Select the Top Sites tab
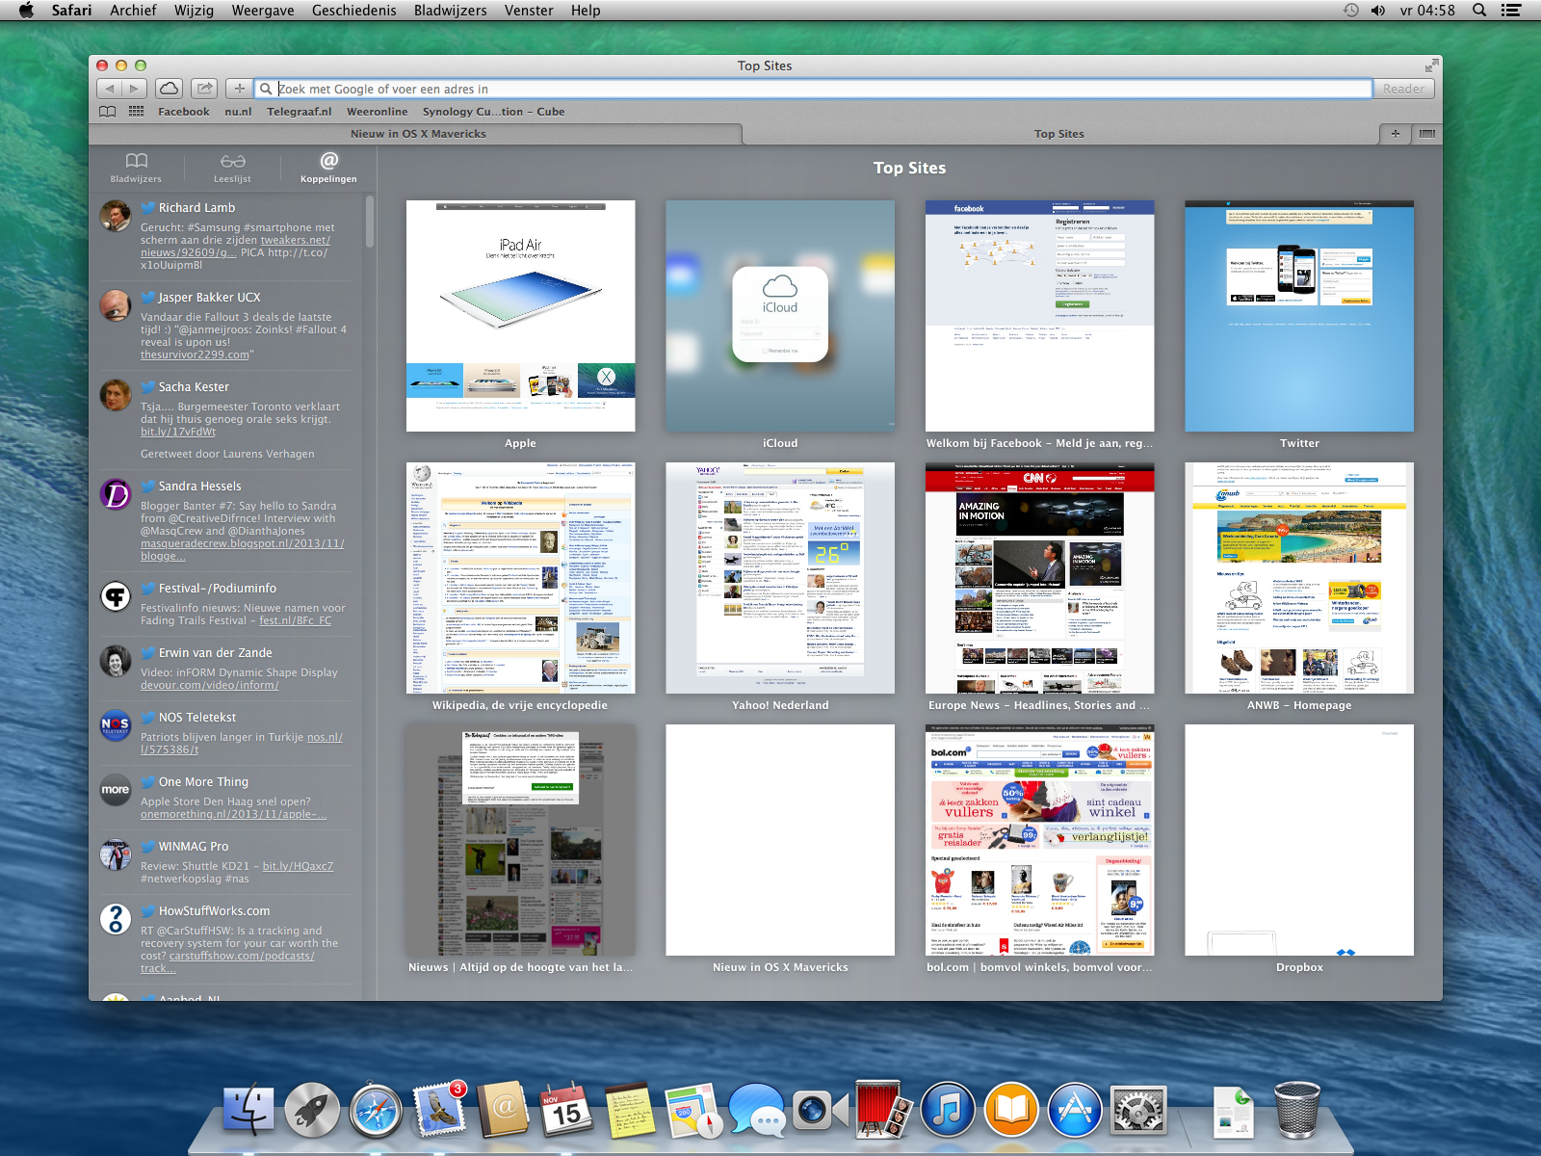 1059,134
